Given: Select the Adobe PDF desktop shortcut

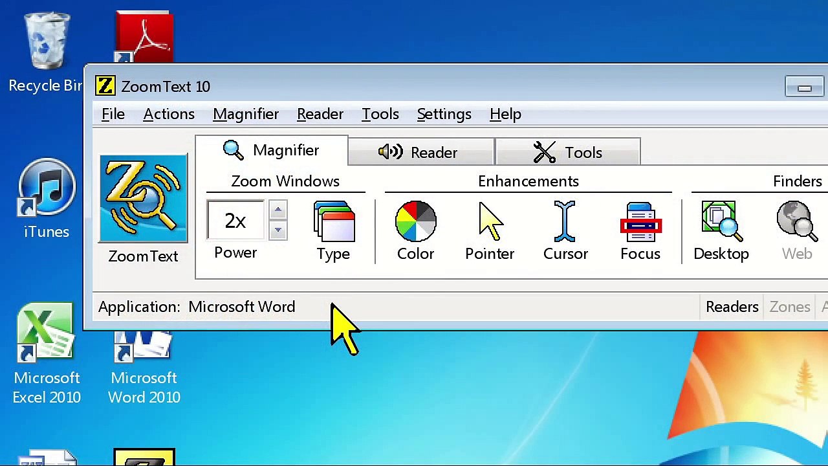Looking at the screenshot, I should click(x=144, y=38).
